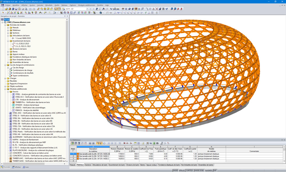Click navigator vertical scrollbar

(67, 64)
